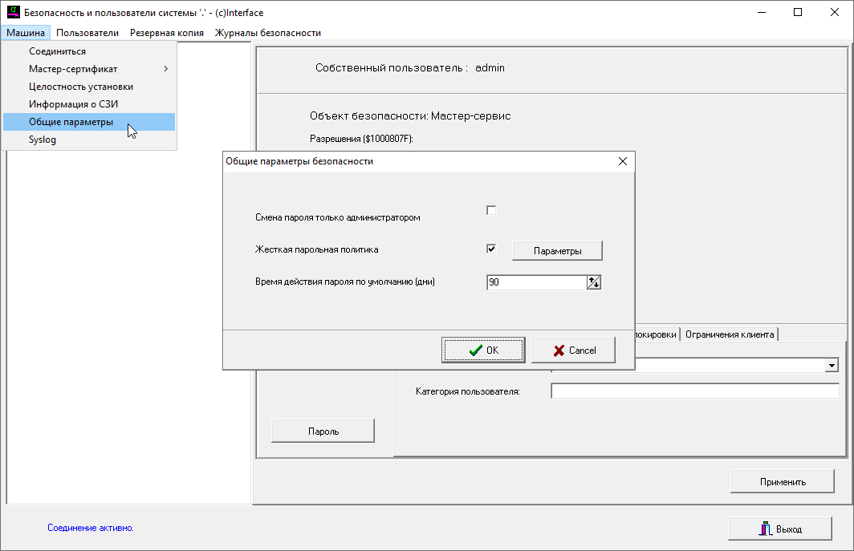Open the Журналы безопасности menu
The image size is (854, 551).
point(267,33)
